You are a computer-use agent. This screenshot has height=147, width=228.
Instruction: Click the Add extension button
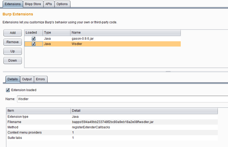point(12,33)
